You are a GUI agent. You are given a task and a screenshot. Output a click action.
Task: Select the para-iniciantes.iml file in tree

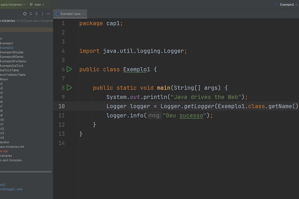pos(12,147)
